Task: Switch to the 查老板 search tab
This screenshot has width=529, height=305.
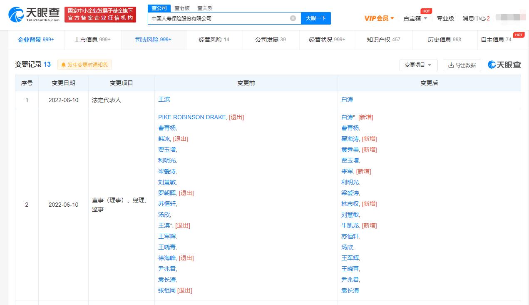Action: [182, 8]
